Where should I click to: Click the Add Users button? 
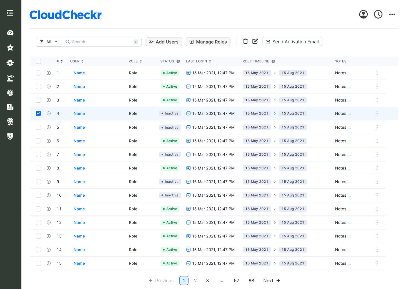[x=164, y=42]
